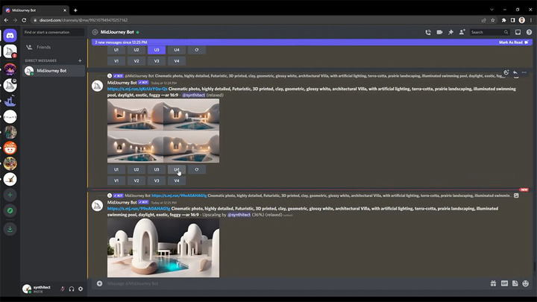Image resolution: width=537 pixels, height=302 pixels.
Task: Click V2 in the top button row
Action: click(136, 61)
